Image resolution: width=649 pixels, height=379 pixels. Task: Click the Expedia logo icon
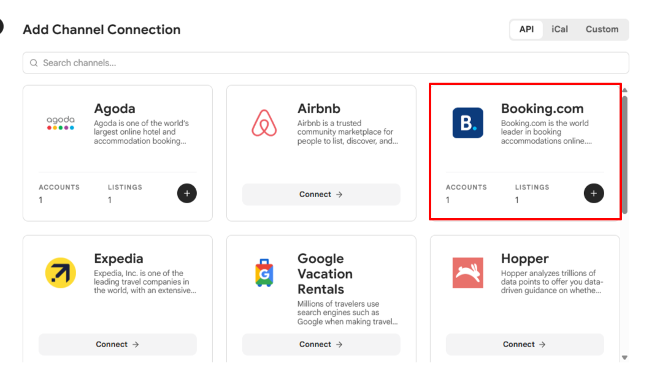tap(61, 273)
